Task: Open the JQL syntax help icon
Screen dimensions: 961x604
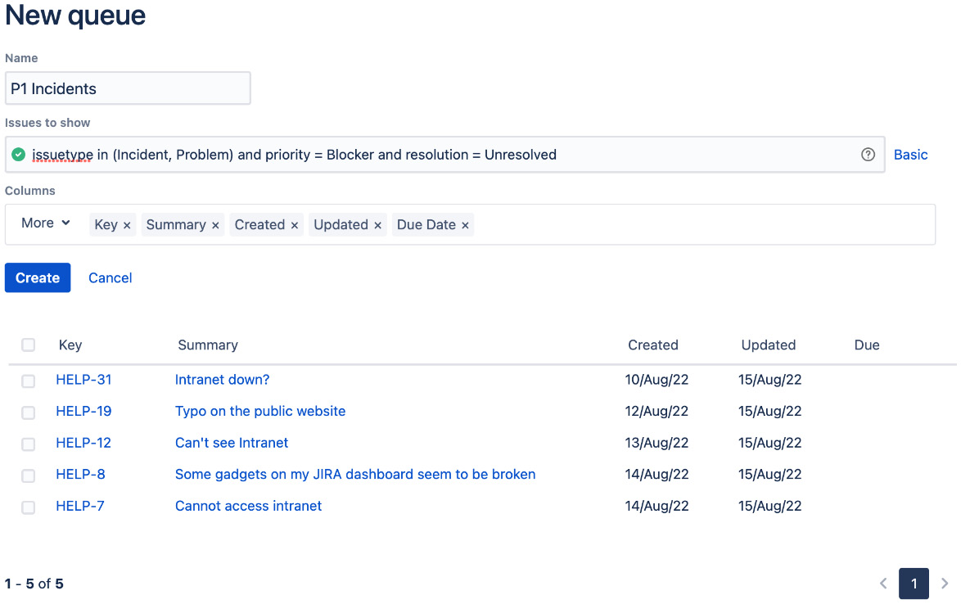Action: tap(868, 154)
